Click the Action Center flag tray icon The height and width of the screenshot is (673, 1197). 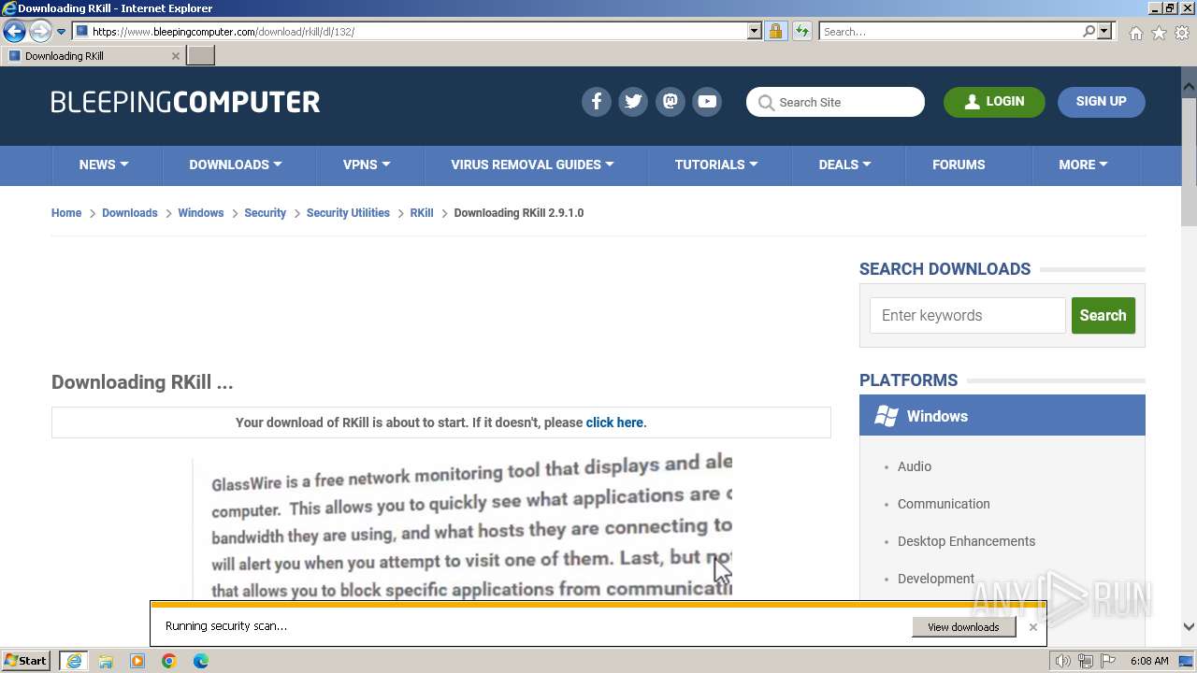coord(1108,661)
